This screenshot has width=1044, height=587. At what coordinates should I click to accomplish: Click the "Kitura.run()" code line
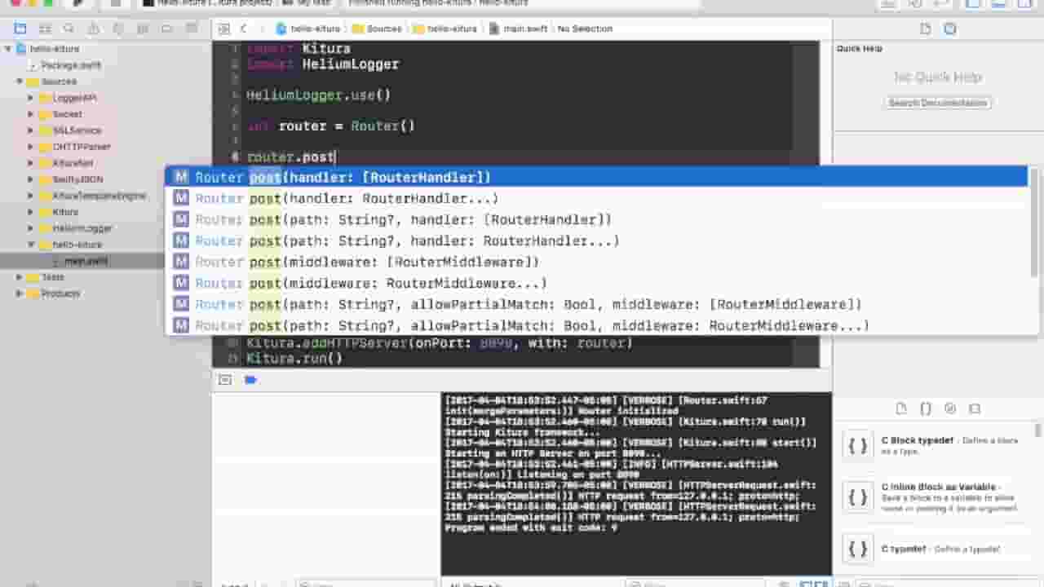point(294,359)
